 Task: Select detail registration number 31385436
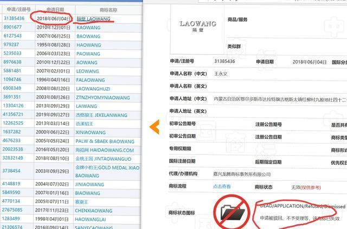224,61
